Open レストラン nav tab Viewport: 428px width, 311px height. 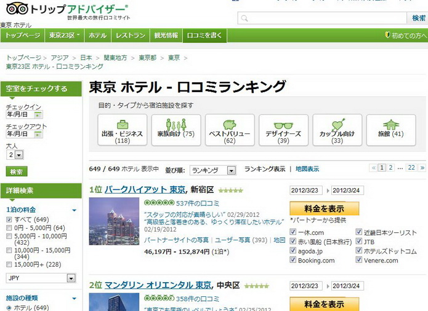[131, 36]
